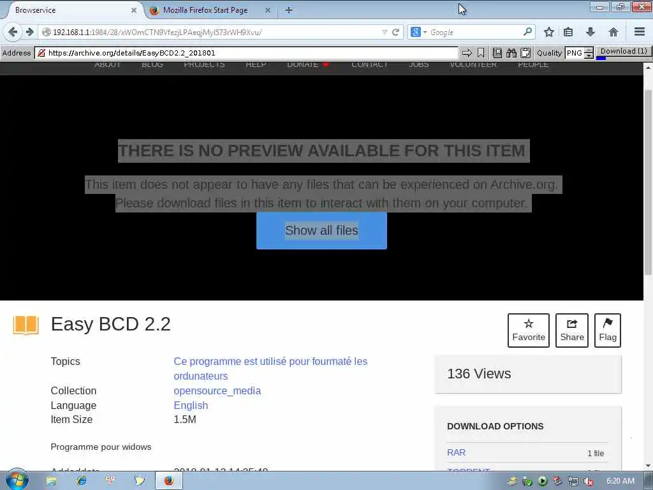This screenshot has height=490, width=653.
Task: Click the network tray icon
Action: 573,481
